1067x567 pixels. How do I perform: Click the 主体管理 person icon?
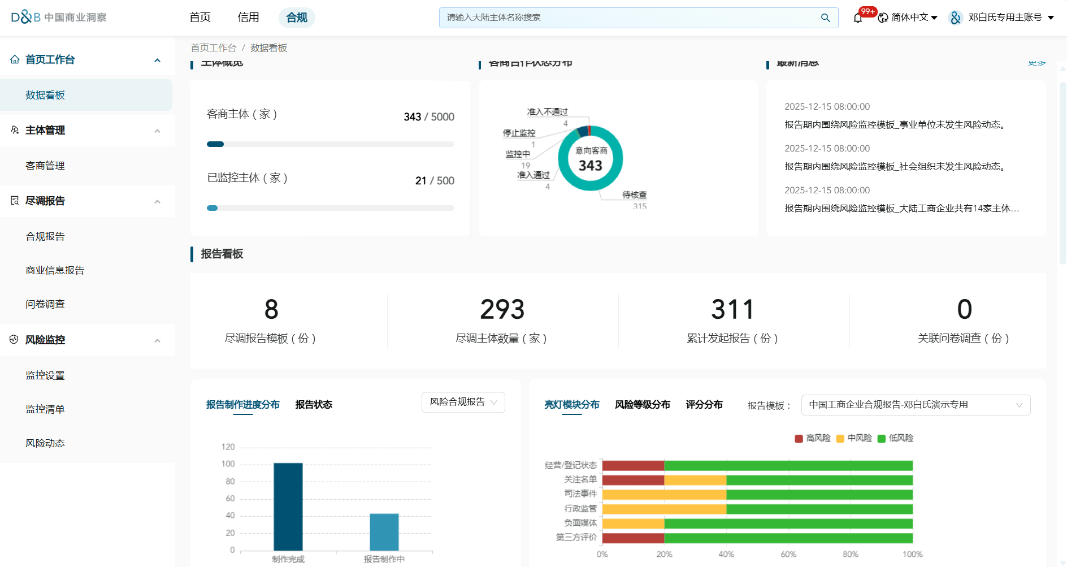tap(15, 130)
